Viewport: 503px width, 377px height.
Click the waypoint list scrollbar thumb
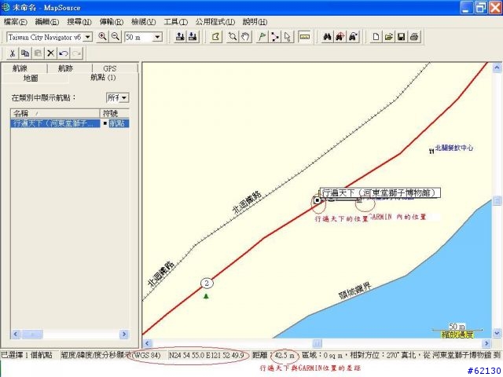pos(31,335)
